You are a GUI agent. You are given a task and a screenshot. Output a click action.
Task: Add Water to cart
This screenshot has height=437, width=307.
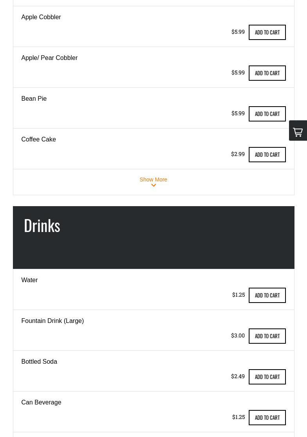[267, 295]
